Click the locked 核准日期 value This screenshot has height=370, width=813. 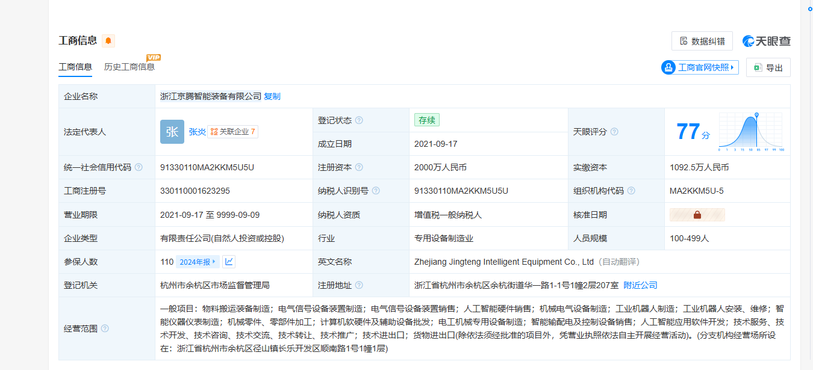697,215
